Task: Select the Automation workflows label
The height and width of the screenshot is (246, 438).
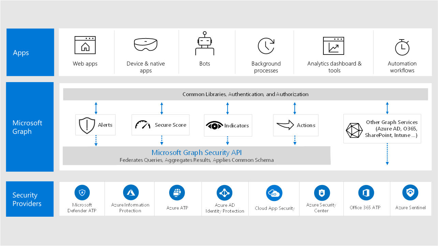Action: click(402, 67)
